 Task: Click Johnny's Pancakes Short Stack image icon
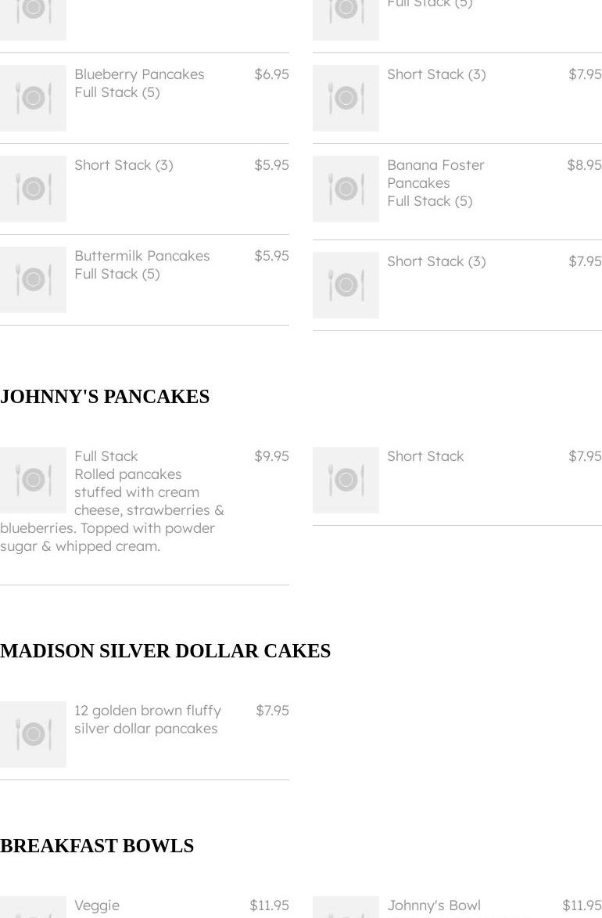[346, 480]
